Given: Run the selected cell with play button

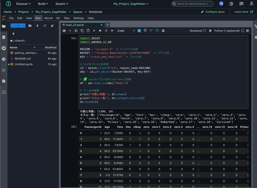Looking at the screenshot, I should [x=94, y=31].
